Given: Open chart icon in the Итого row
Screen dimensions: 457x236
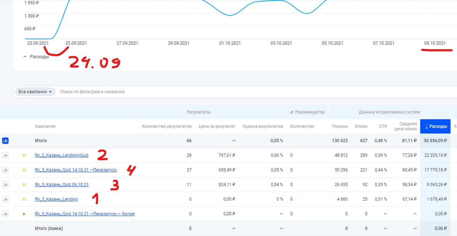Looking at the screenshot, I should (6, 141).
